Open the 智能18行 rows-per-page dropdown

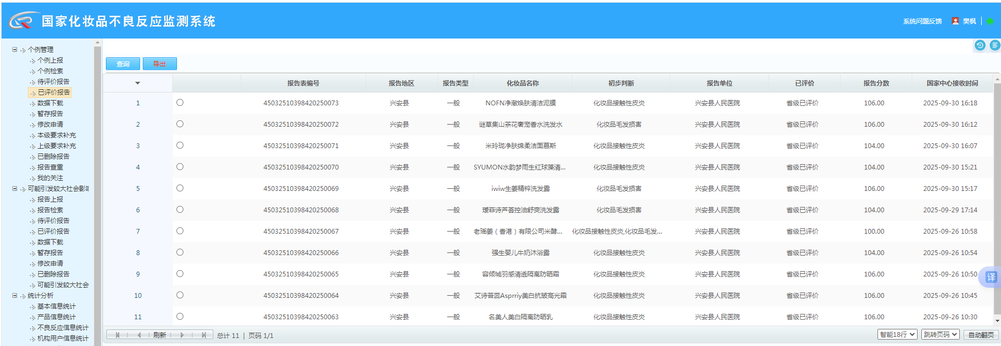(897, 335)
